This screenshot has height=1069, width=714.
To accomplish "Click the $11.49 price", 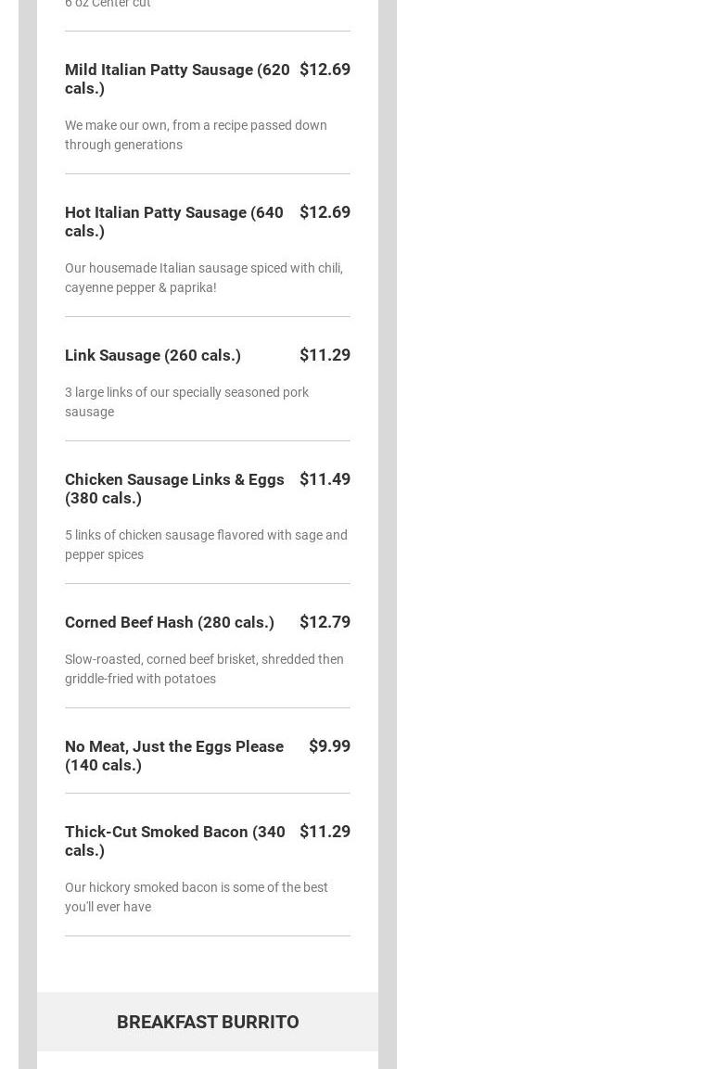I will pos(325,479).
